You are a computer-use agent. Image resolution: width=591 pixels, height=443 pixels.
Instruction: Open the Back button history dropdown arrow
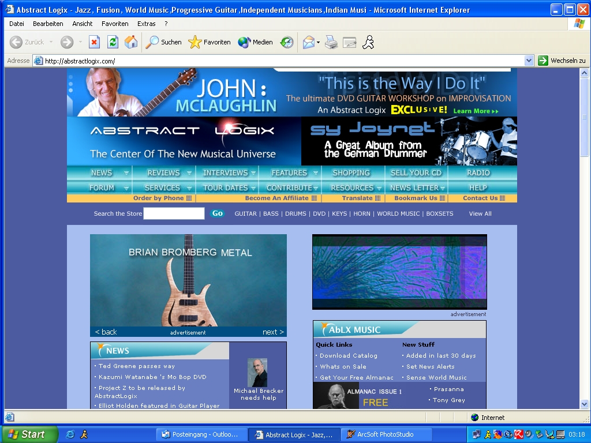tap(51, 42)
